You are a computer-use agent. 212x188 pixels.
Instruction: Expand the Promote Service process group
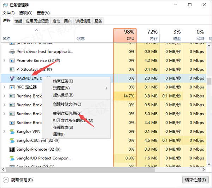pyautogui.click(x=4, y=61)
